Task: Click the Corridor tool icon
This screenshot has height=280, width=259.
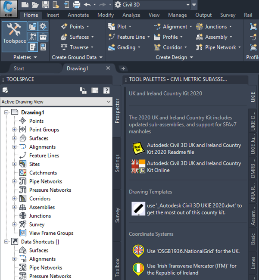Action: pos(157,47)
